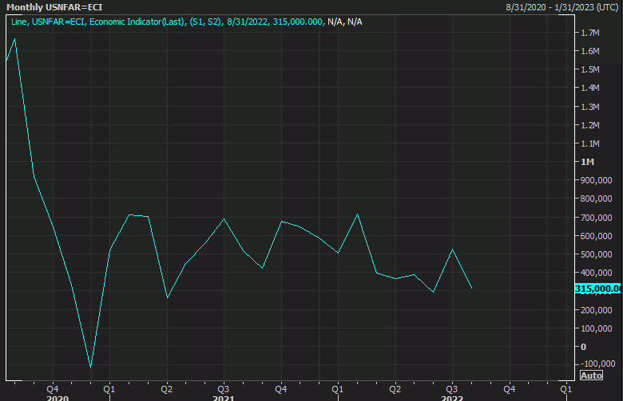Viewport: 623px width, 401px height.
Task: Click the date range 8/31/2020 - 1/31/2023 (UTC)
Action: click(x=561, y=7)
